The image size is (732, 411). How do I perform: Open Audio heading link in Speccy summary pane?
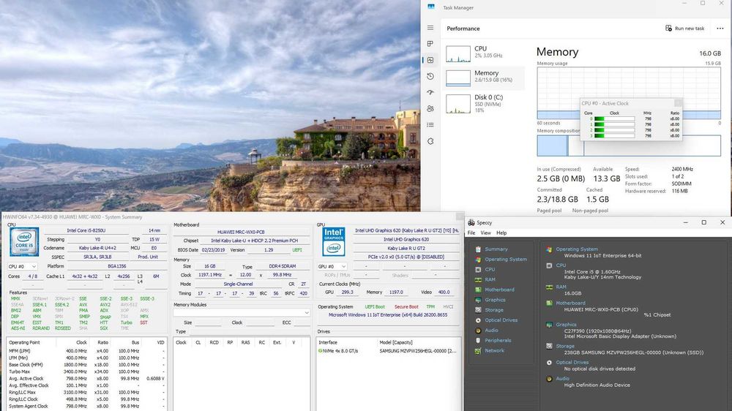pyautogui.click(x=562, y=379)
